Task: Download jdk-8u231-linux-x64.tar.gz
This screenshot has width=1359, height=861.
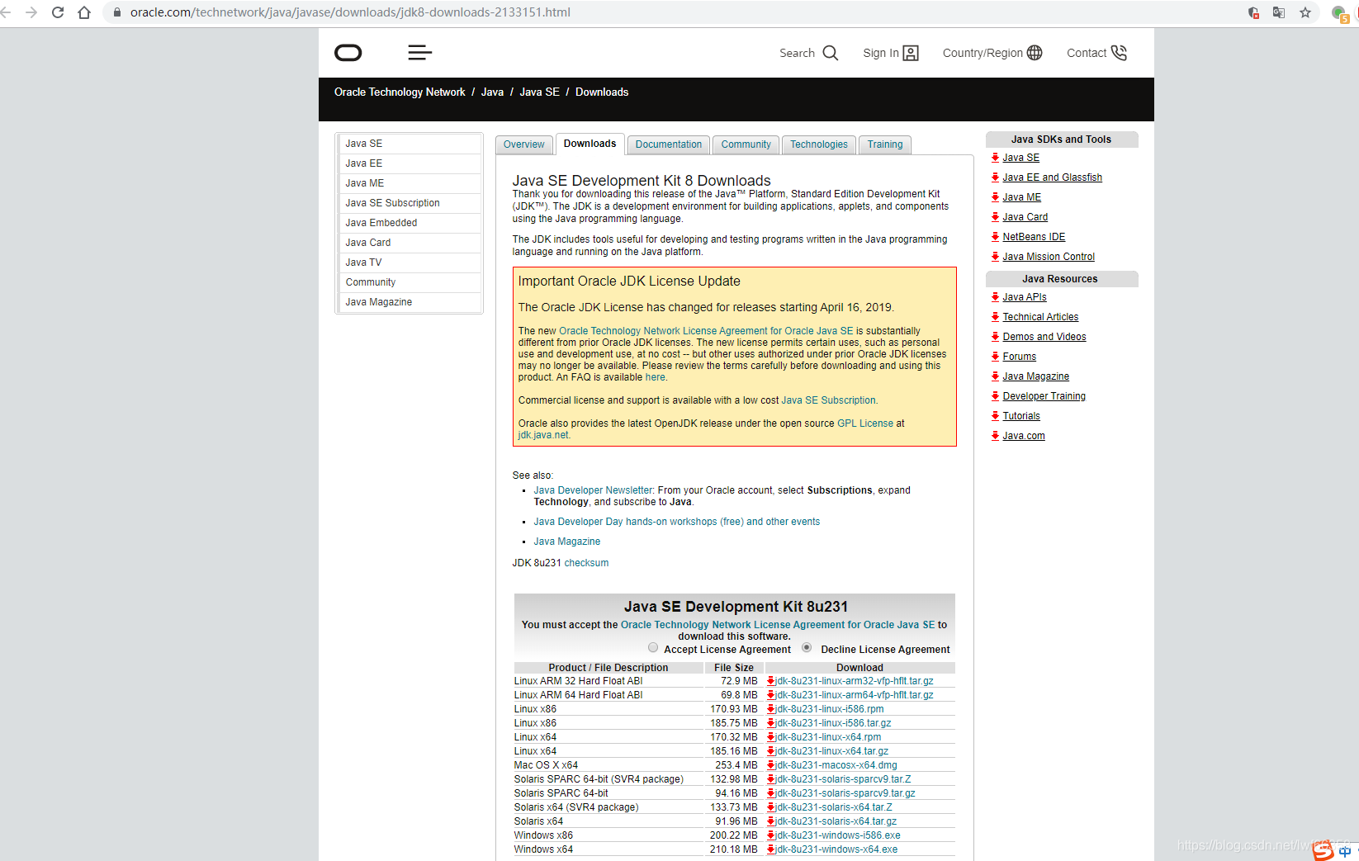Action: tap(831, 751)
